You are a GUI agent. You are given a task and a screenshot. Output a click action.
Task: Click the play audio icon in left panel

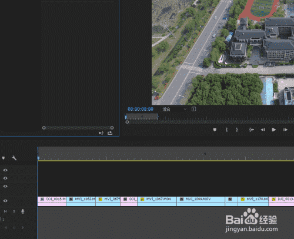101,133
